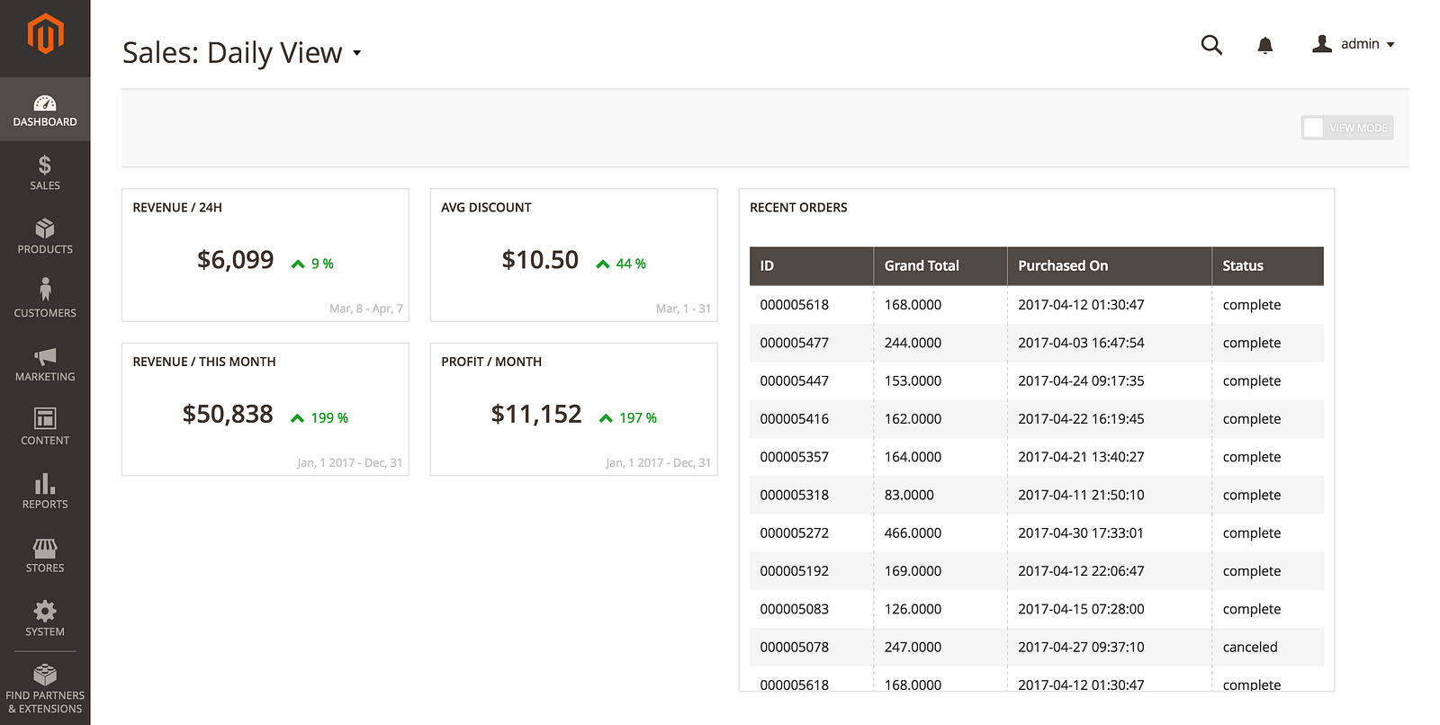Viewport: 1440px width, 725px height.
Task: Open the admin account dropdown
Action: [1354, 44]
